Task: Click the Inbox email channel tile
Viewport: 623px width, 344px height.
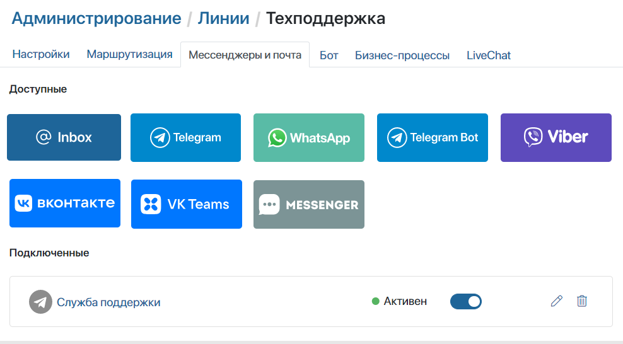Action: [x=64, y=137]
